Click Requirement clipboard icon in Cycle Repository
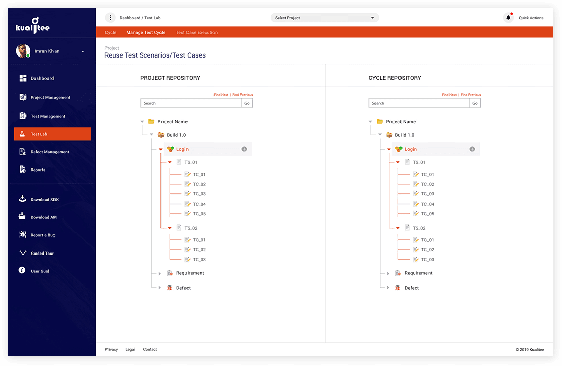This screenshot has height=366, width=562. click(x=398, y=273)
